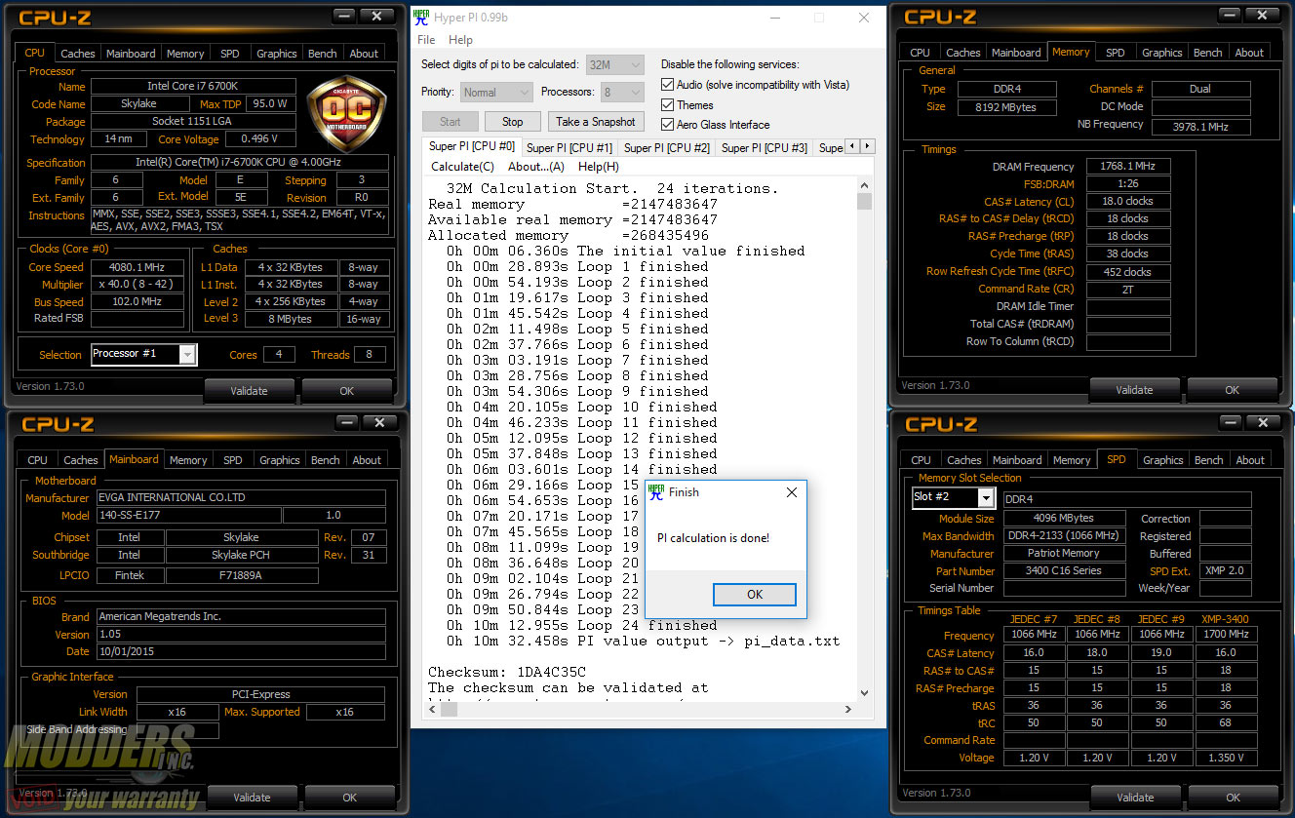Click the Checksum: 1DA4C35C line
This screenshot has width=1295, height=818.
[x=507, y=672]
